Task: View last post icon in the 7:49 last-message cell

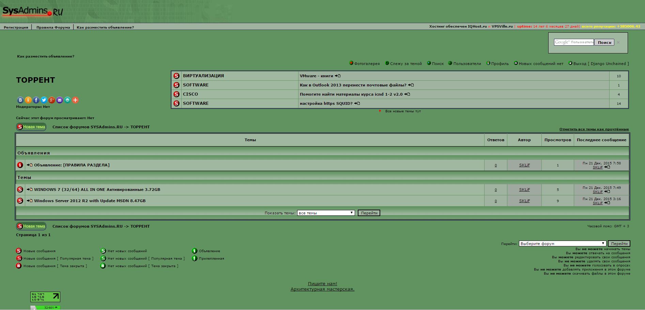Action: [x=607, y=192]
